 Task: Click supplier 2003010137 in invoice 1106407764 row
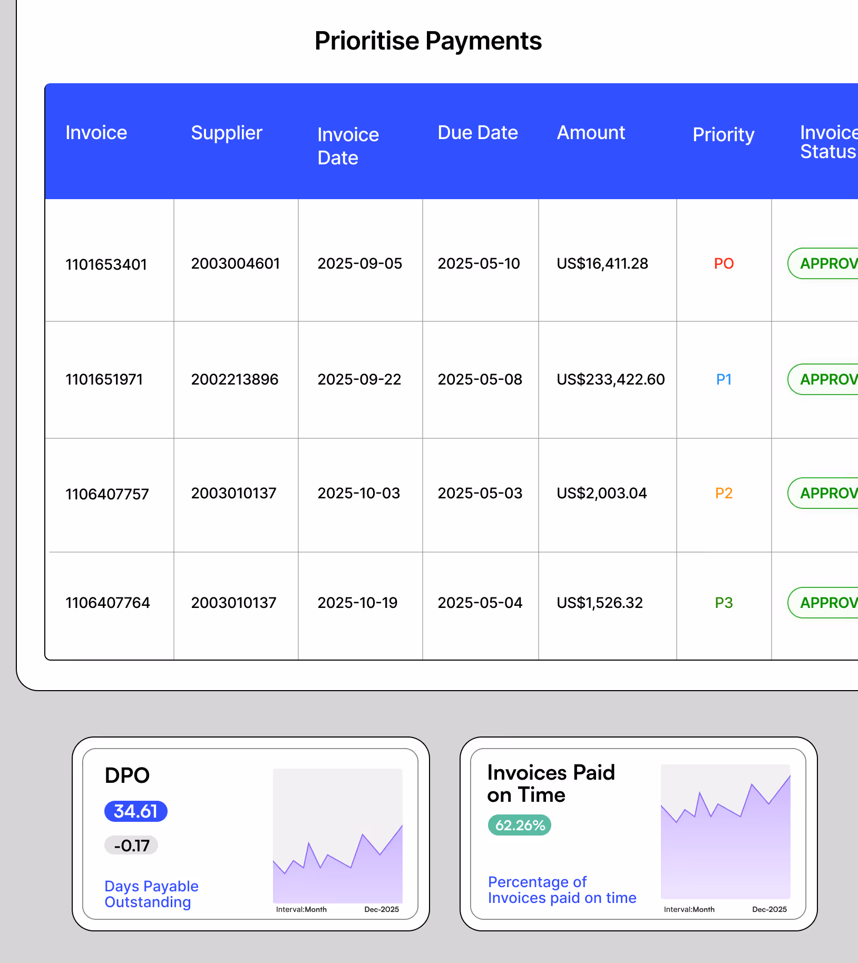coord(234,603)
